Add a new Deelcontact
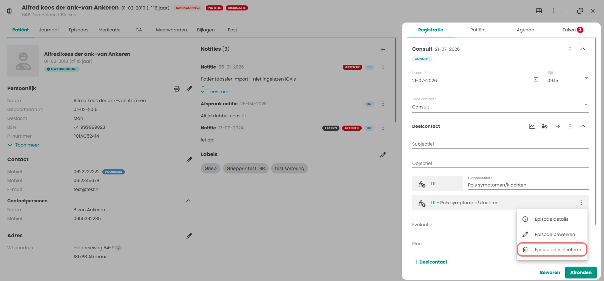The image size is (604, 281). pyautogui.click(x=431, y=262)
